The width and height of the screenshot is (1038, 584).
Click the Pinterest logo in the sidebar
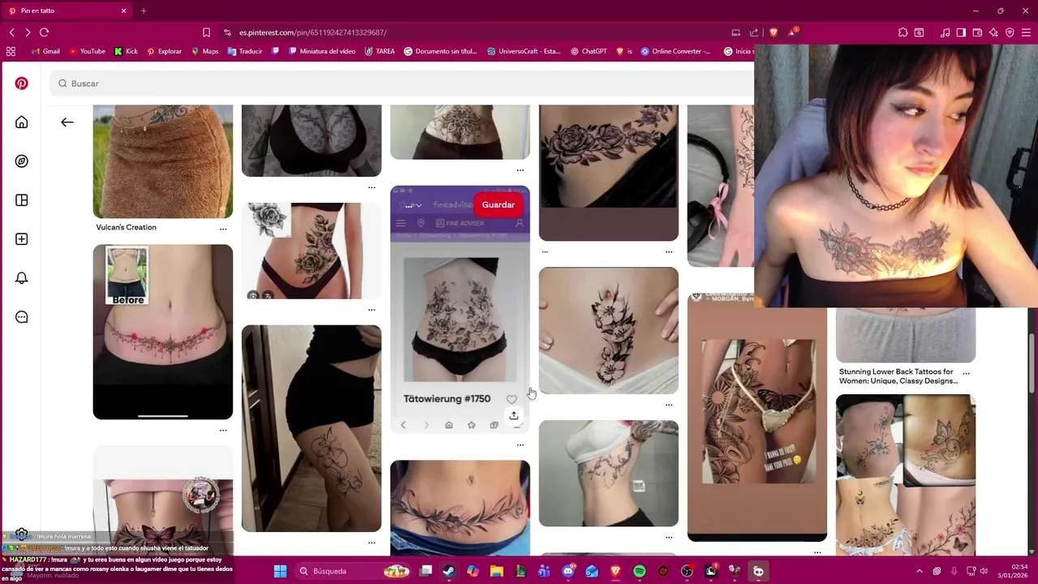[x=22, y=84]
